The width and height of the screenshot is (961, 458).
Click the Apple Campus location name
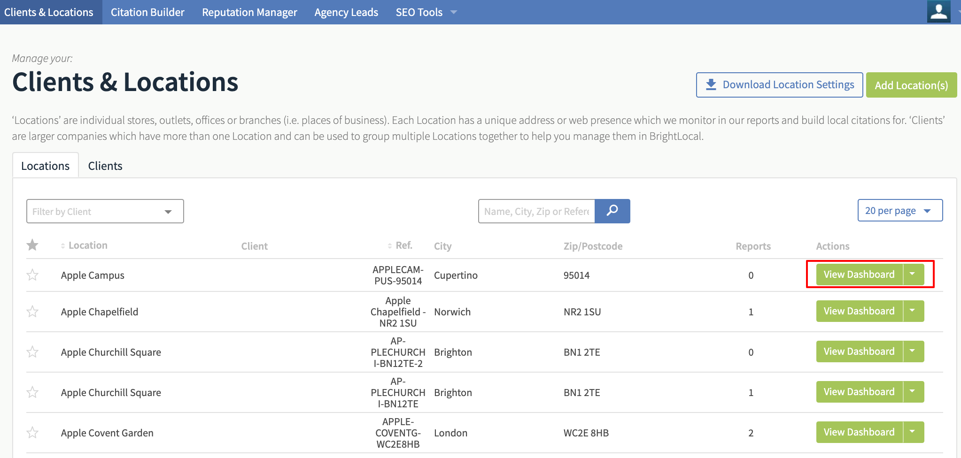point(93,275)
